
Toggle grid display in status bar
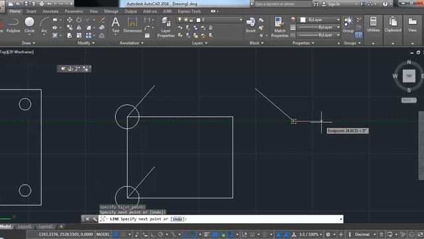tap(116, 234)
